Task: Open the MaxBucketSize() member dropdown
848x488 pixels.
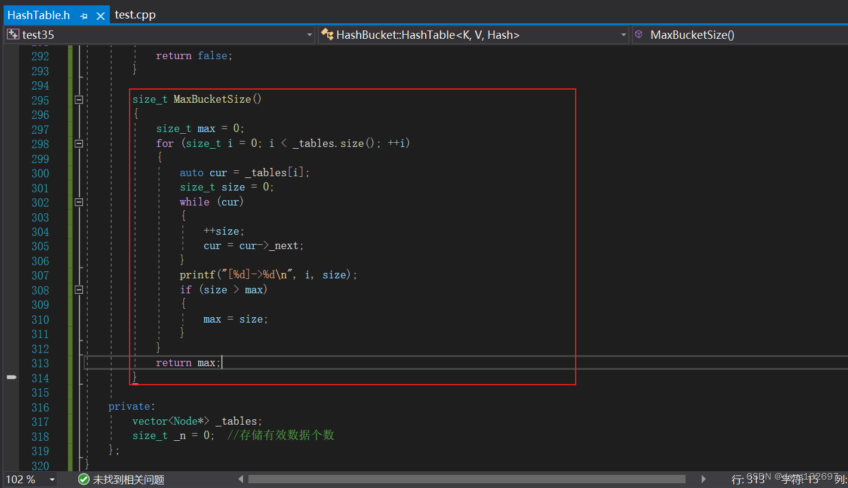Action: click(x=739, y=35)
